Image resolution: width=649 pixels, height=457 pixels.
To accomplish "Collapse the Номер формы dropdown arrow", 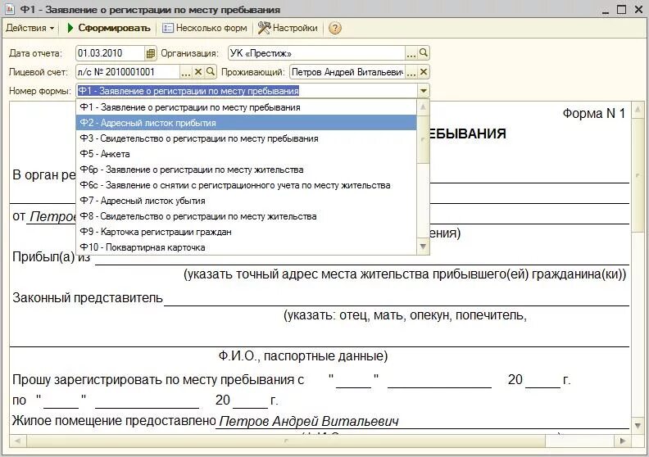I will click(424, 91).
